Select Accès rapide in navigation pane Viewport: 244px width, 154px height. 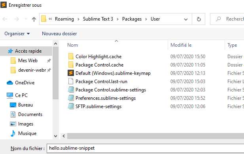pos(26,51)
